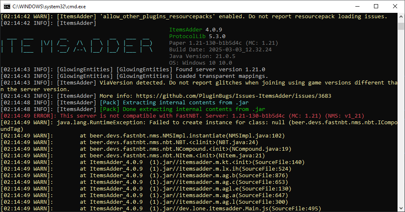Click the green 'ItemsAdder' version label

(186, 30)
